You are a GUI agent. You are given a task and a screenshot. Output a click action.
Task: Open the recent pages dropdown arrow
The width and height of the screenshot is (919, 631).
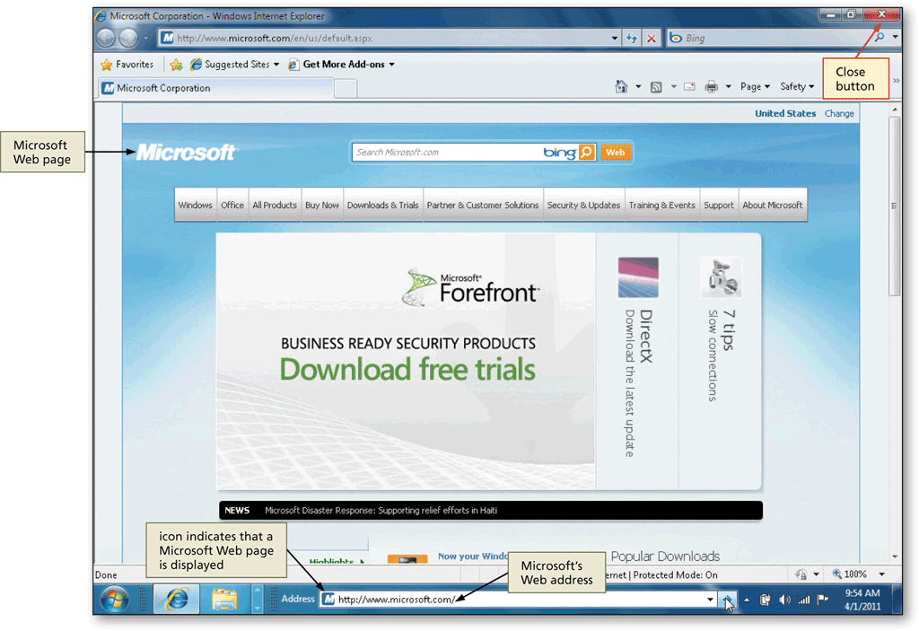click(x=146, y=39)
